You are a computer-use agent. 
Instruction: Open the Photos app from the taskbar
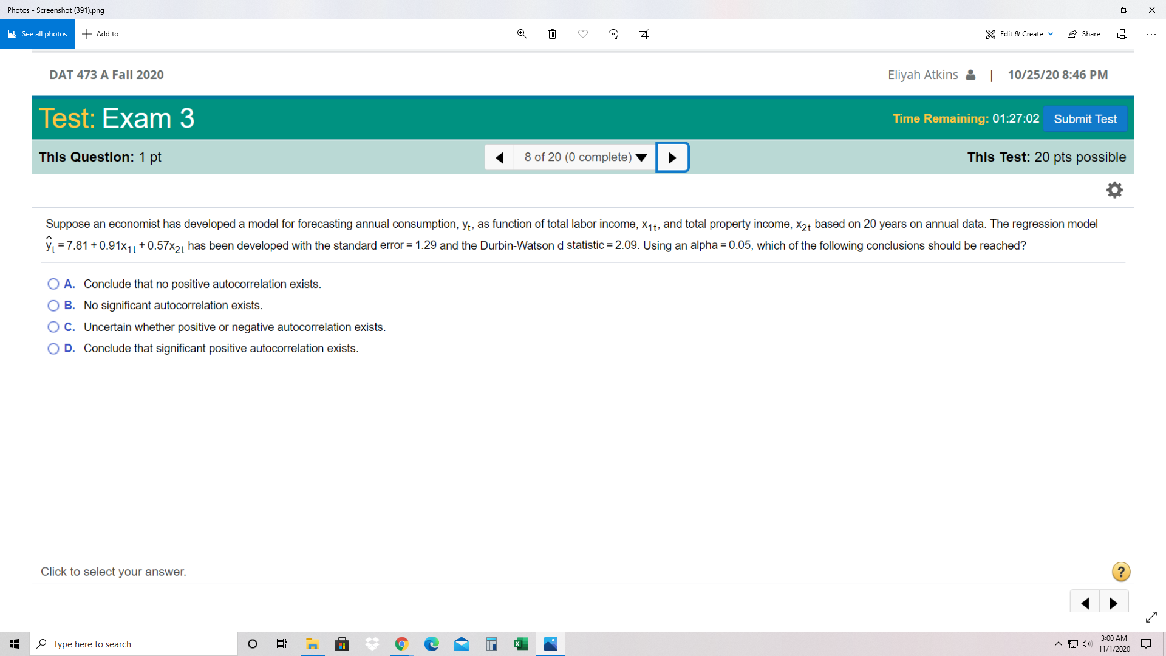point(550,643)
